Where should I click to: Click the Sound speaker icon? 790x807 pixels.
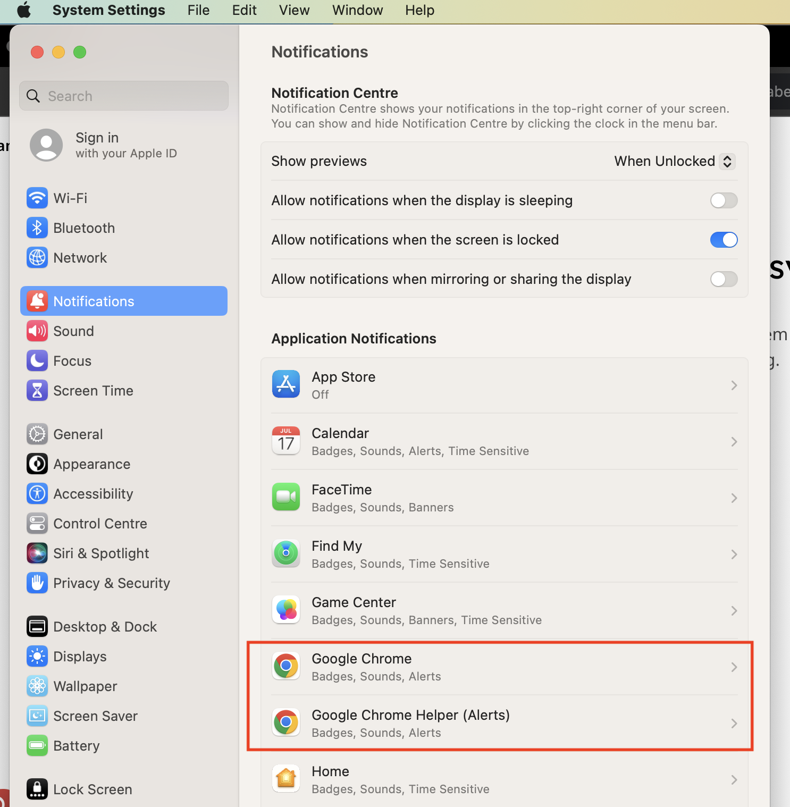click(37, 331)
